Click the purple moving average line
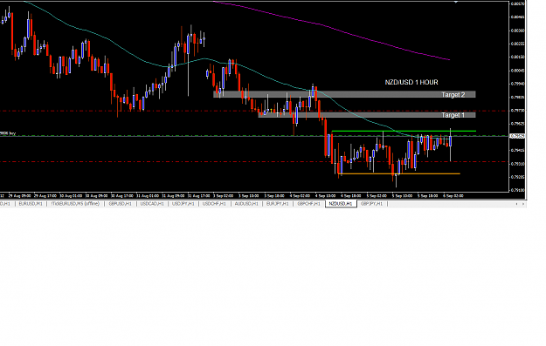 [331, 28]
